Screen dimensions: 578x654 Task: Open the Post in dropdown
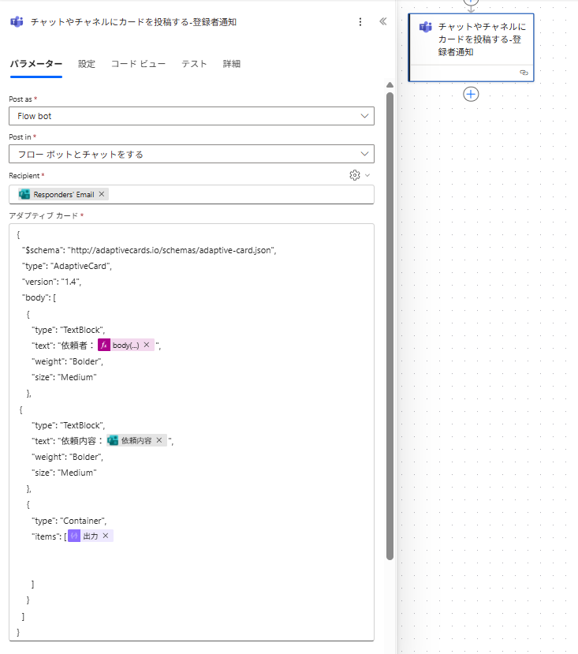point(191,154)
